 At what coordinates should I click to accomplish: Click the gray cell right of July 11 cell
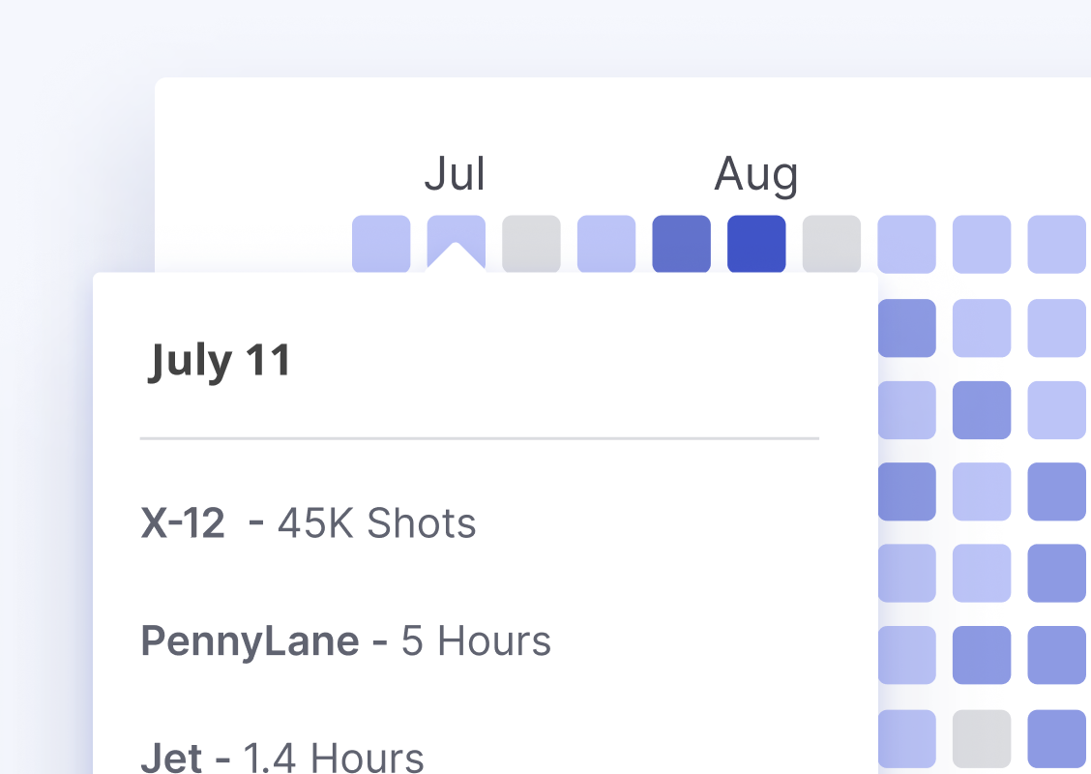[x=531, y=244]
